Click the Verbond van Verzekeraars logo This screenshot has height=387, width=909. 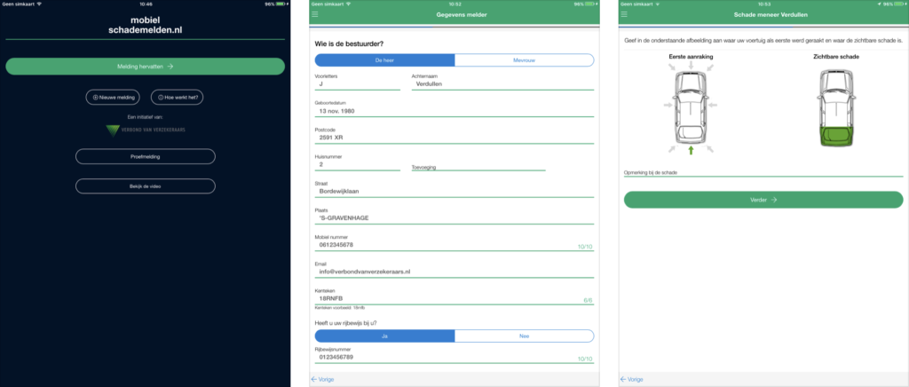point(145,130)
